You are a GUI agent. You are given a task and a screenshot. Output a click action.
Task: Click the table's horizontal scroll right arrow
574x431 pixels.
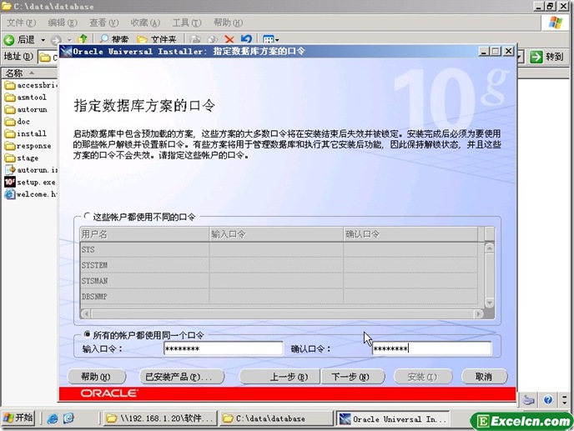tap(478, 314)
